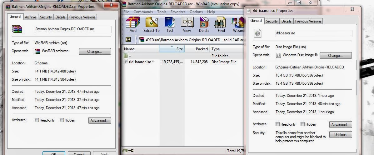The width and height of the screenshot is (374, 155).
Task: Open the Help menu in WinRAR
Action: (x=211, y=12)
